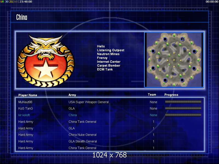Click the 00:00:00 timer at top right

coord(212,2)
